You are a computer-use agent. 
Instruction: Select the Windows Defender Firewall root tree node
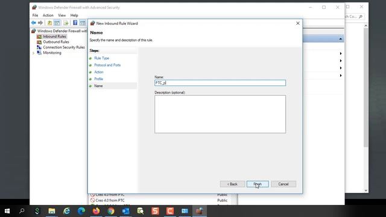point(62,31)
